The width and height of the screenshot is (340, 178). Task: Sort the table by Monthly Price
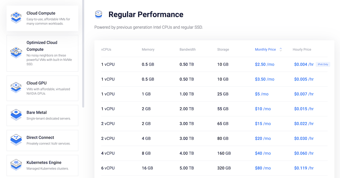coord(266,49)
